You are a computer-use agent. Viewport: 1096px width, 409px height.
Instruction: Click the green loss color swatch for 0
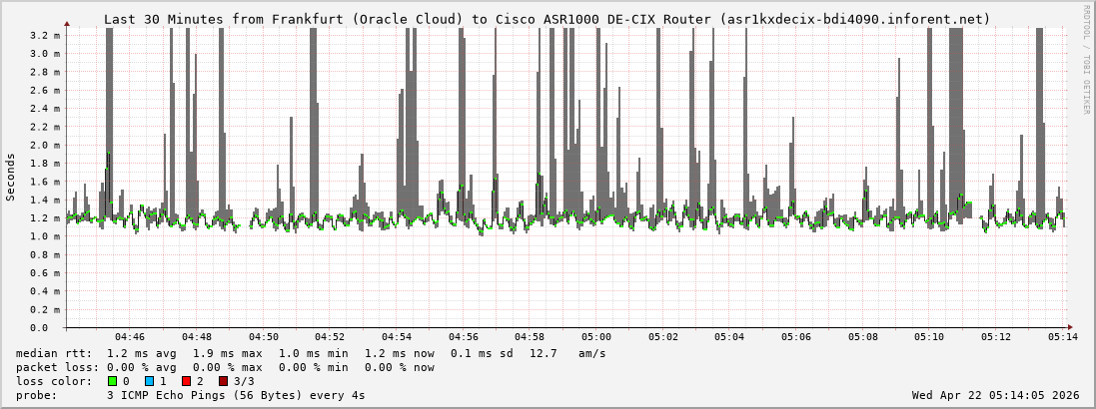pyautogui.click(x=112, y=381)
